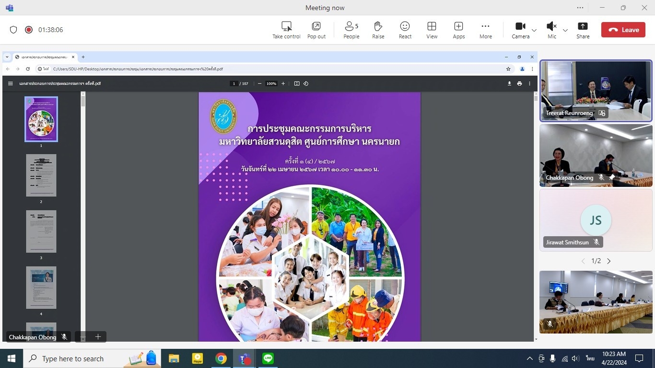Image resolution: width=655 pixels, height=368 pixels.
Task: Open LINE app from taskbar
Action: pyautogui.click(x=268, y=358)
